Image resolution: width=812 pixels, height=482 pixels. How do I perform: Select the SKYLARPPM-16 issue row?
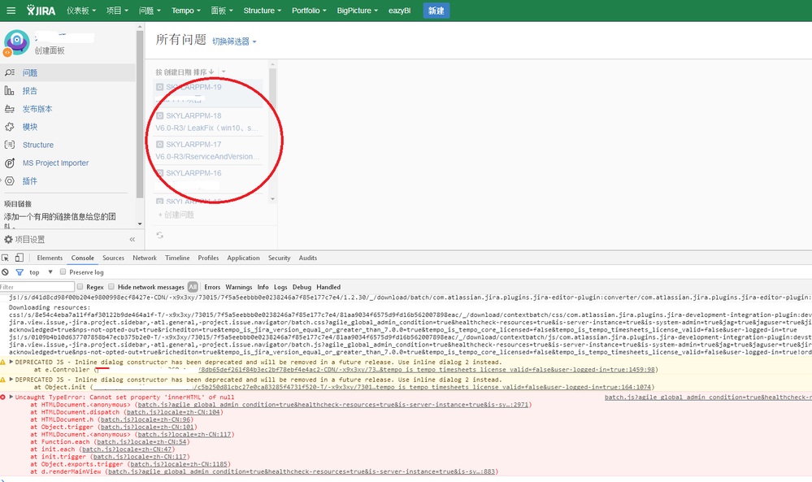coord(209,178)
